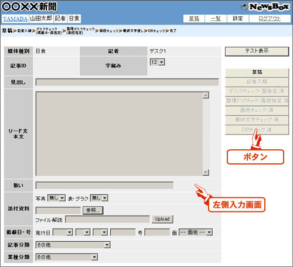Click the 面 page number field
This screenshot has width=293, height=267.
(157, 232)
